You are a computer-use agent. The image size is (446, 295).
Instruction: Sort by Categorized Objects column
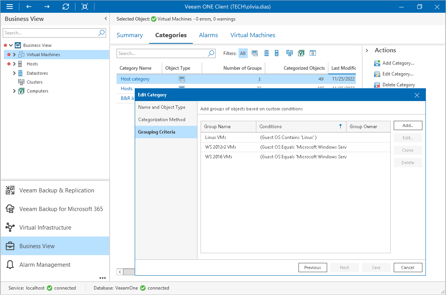(x=297, y=68)
